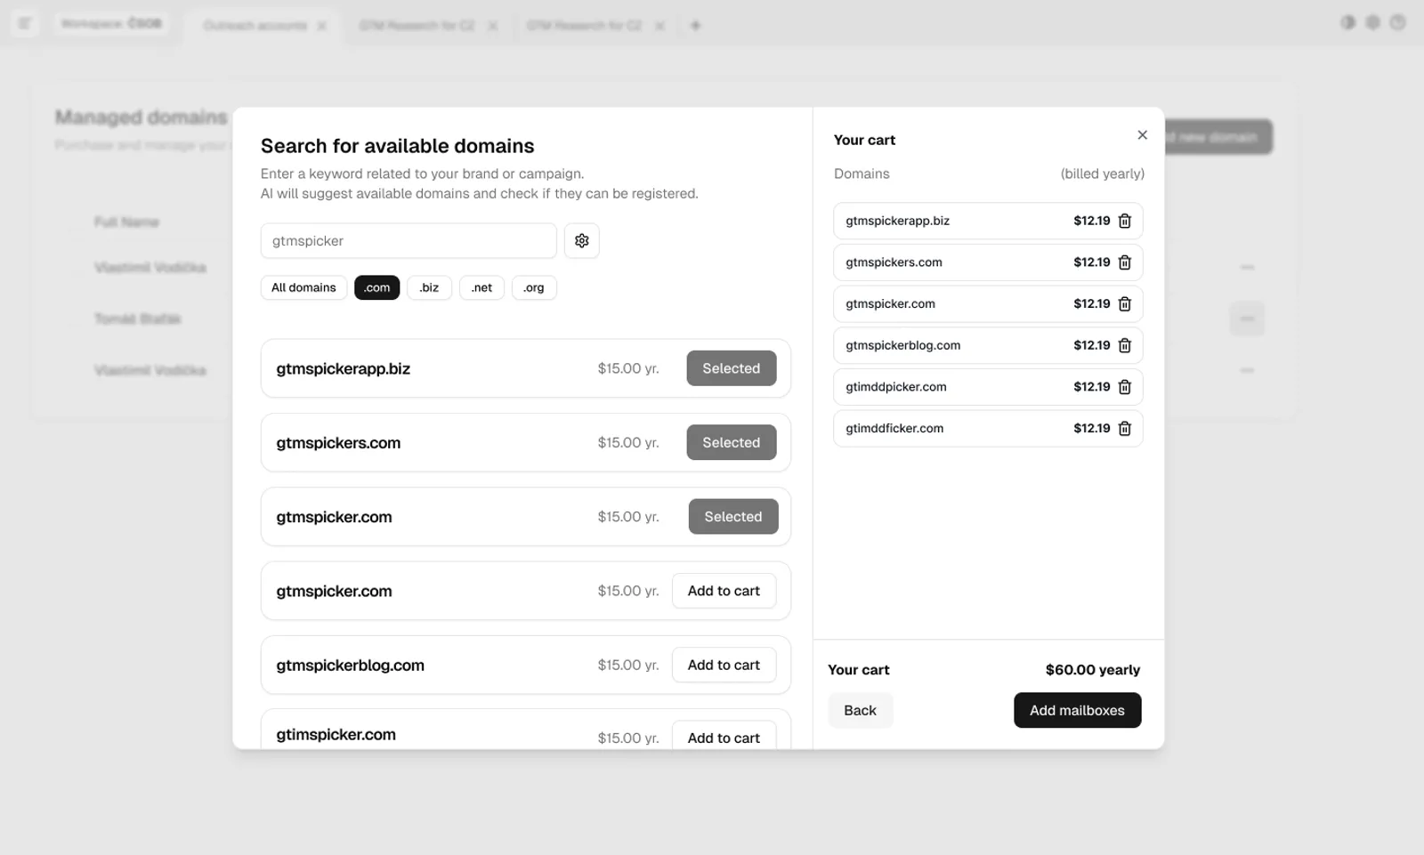Filter results by .net
The image size is (1424, 855).
tap(481, 287)
